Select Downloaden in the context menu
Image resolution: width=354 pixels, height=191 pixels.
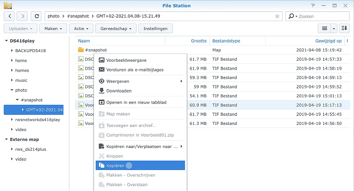coord(119,91)
